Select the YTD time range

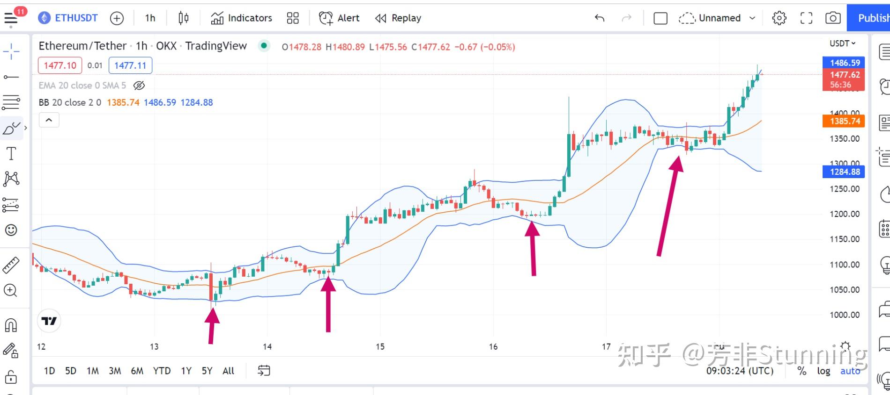162,371
